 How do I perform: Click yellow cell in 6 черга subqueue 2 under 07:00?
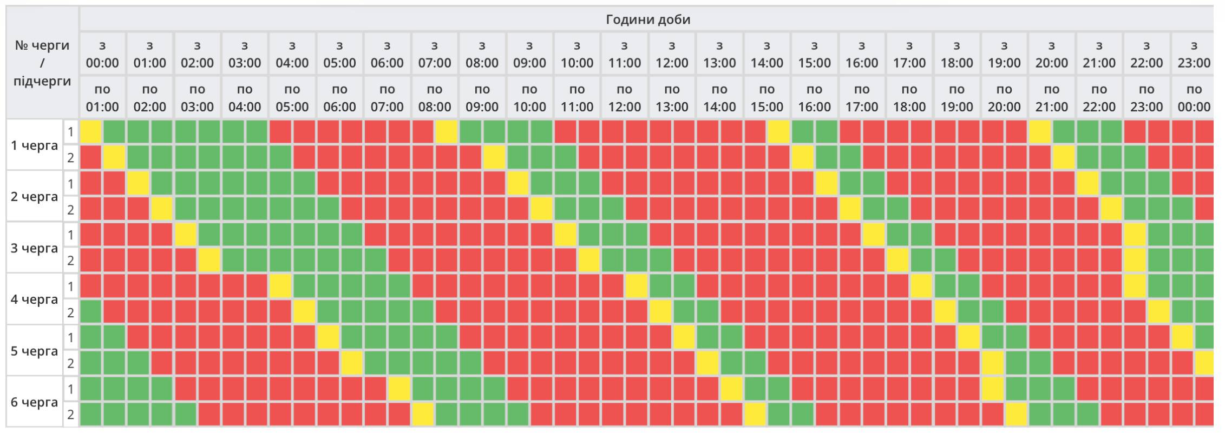pos(423,415)
